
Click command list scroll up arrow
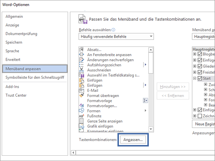click(151, 50)
